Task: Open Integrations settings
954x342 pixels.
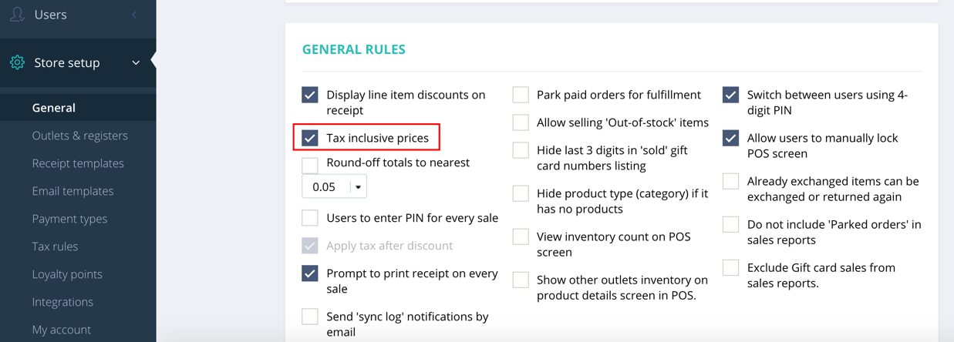Action: [62, 302]
